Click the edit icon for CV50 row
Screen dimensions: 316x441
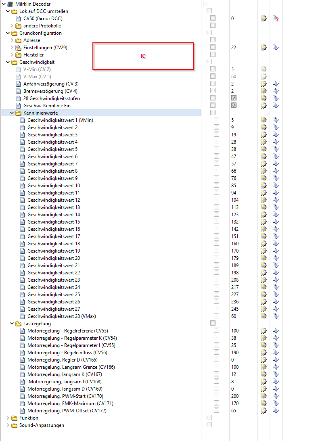pyautogui.click(x=264, y=19)
